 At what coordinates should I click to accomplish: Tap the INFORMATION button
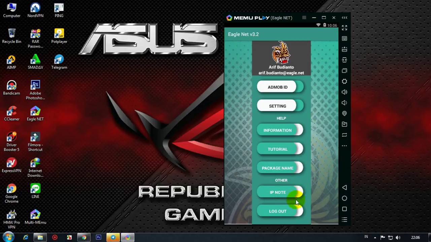(x=280, y=130)
